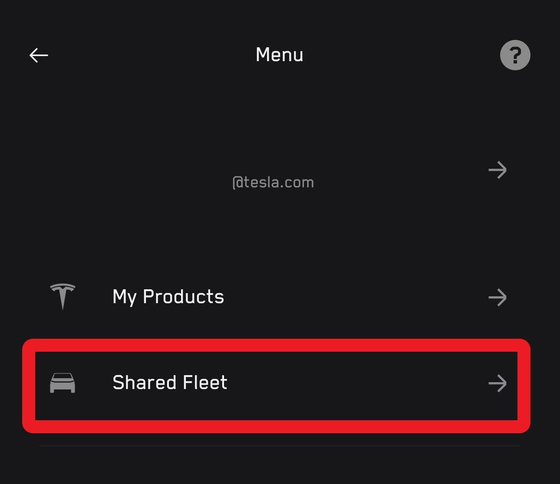Click the car icon beside Shared Fleet
The width and height of the screenshot is (560, 484).
click(x=63, y=383)
